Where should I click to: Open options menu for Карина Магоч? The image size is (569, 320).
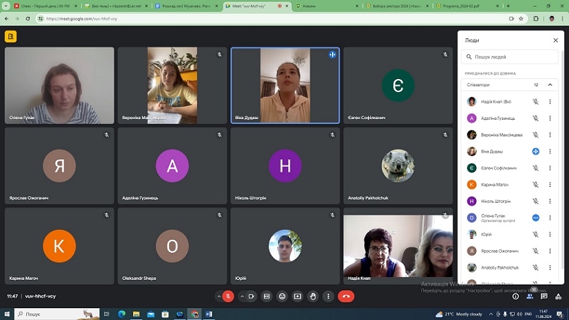(550, 185)
